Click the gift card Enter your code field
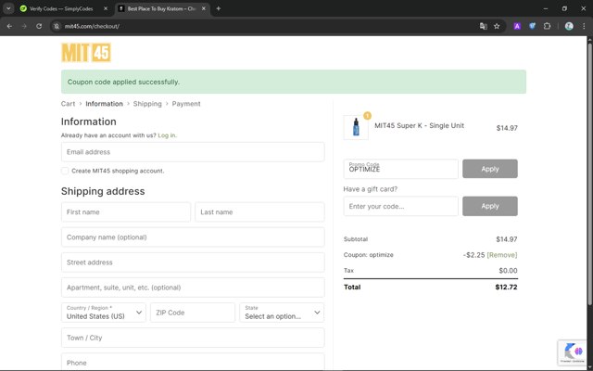593x371 pixels. click(x=400, y=206)
